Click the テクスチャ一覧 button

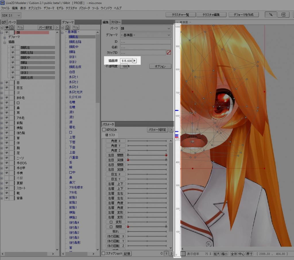[180, 15]
